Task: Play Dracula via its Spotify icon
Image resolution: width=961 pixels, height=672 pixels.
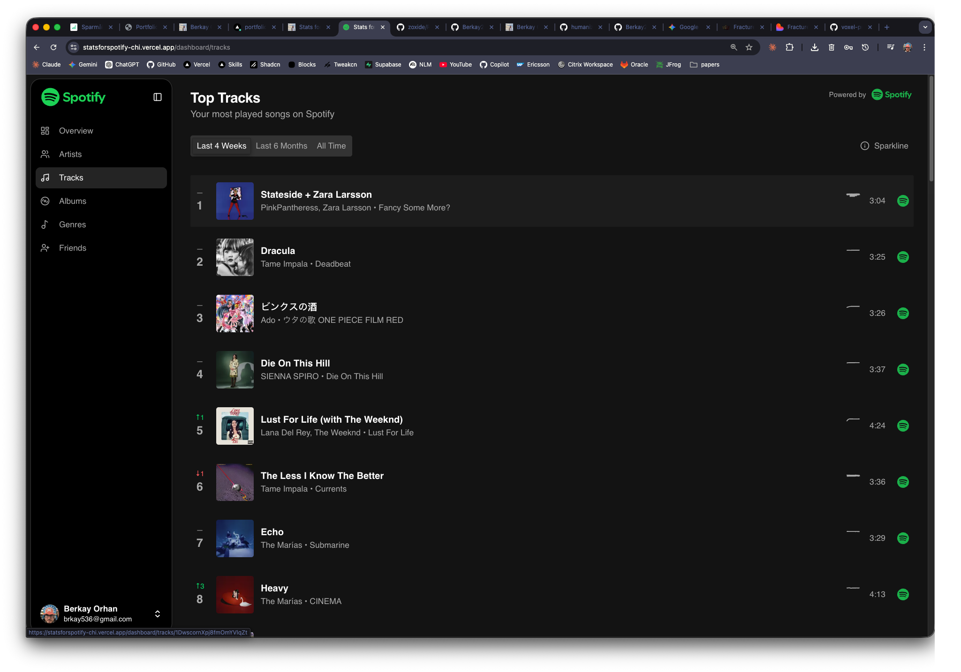Action: pyautogui.click(x=903, y=257)
